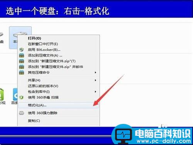Click 使用 360杀毒 扫描
Image resolution: width=193 pixels, height=145 pixels.
tap(59, 97)
